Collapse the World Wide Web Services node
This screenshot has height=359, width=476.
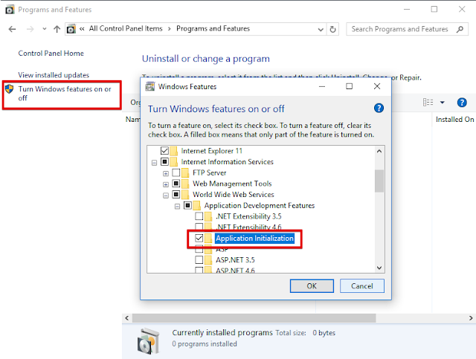pyautogui.click(x=166, y=195)
